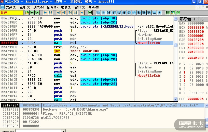Open the Log window with L button

(99, 13)
